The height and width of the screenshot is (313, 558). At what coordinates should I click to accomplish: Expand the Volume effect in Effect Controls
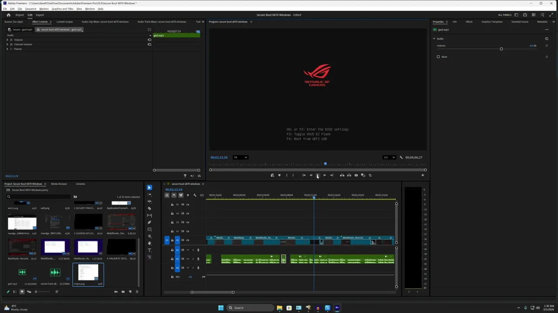7,40
